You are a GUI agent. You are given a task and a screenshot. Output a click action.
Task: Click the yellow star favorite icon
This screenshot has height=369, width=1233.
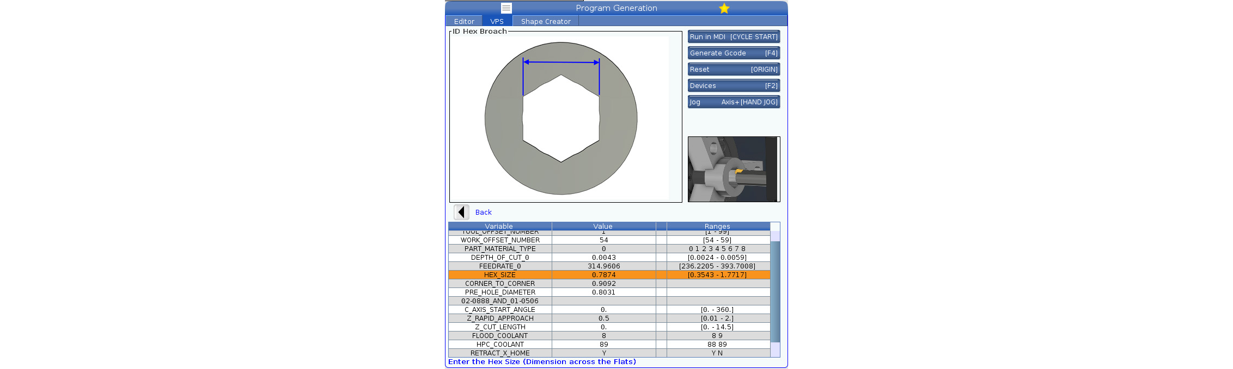[x=724, y=8]
